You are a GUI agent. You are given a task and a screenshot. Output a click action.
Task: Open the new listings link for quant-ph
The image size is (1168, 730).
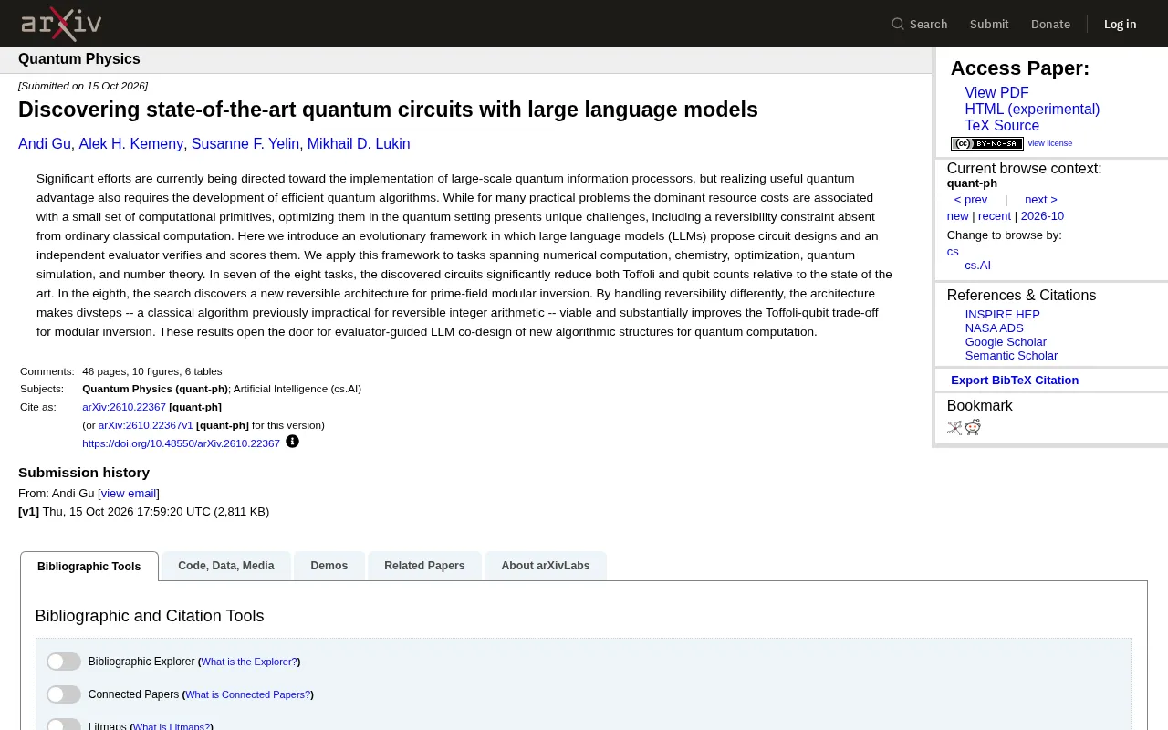(957, 216)
